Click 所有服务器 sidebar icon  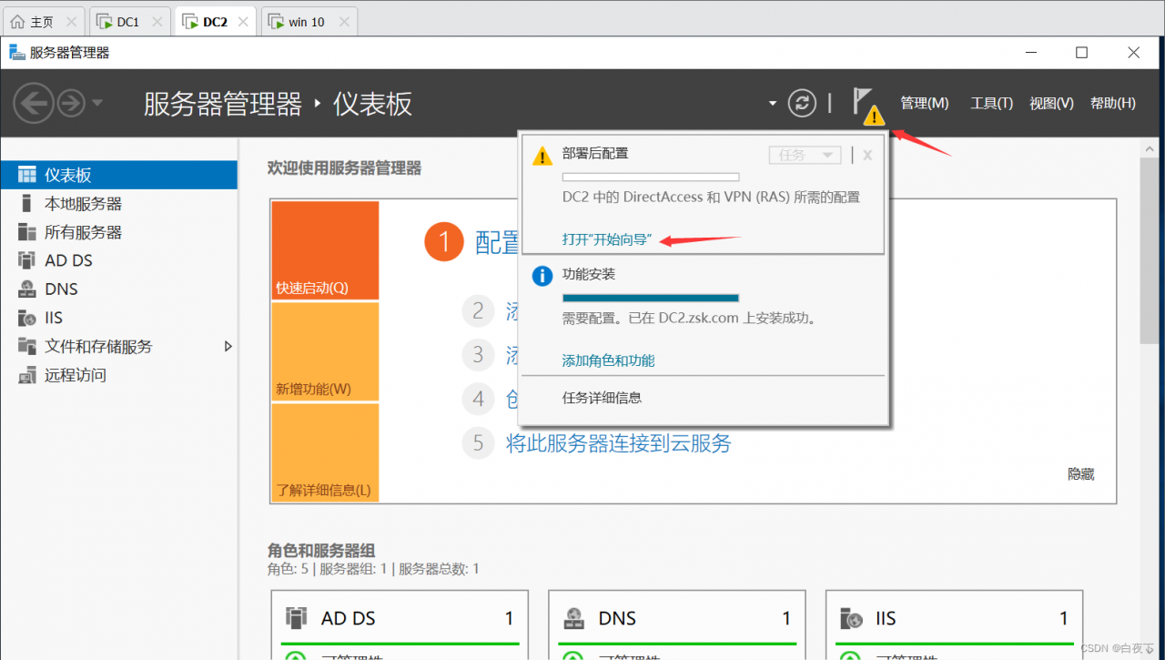point(27,232)
